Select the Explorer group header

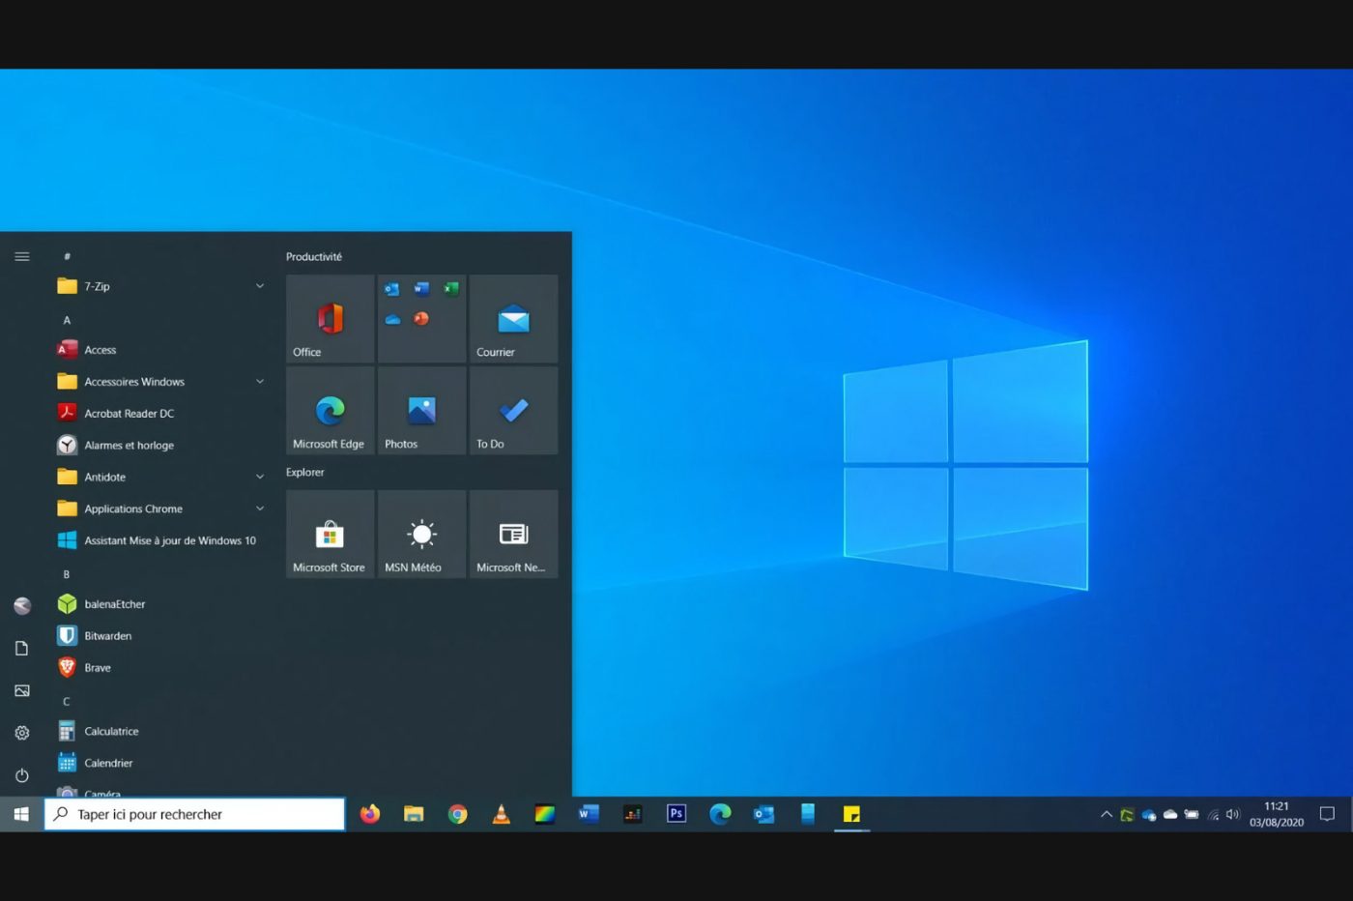[x=304, y=472]
